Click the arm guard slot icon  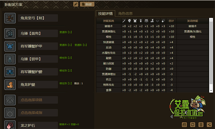(x=10, y=59)
